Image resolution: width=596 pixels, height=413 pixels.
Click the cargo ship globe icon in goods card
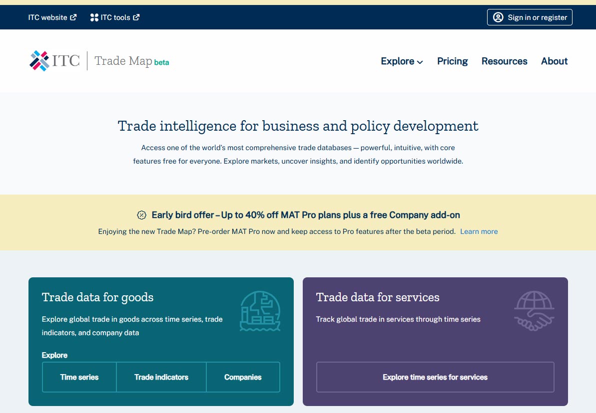tap(260, 311)
